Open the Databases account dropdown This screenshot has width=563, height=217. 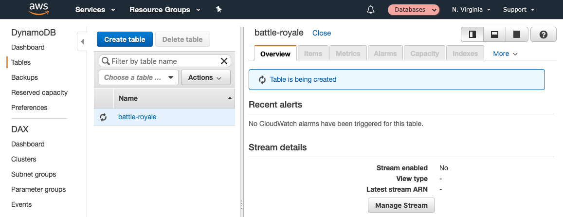point(414,10)
